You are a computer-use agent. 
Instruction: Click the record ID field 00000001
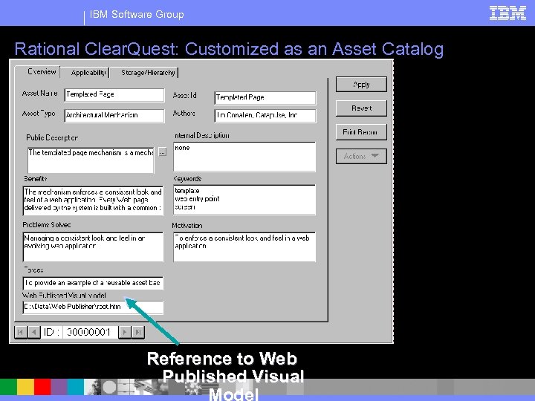[89, 332]
